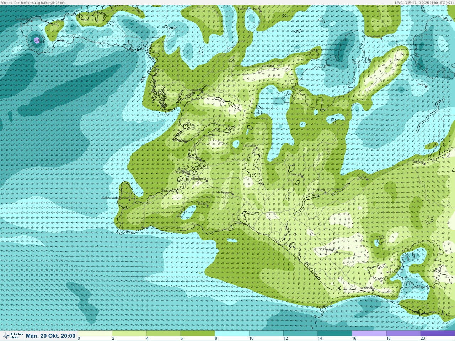The height and width of the screenshot is (341, 455).
Task: Click the 16–18 m/s light purple legend swatch
Action: 369,334
